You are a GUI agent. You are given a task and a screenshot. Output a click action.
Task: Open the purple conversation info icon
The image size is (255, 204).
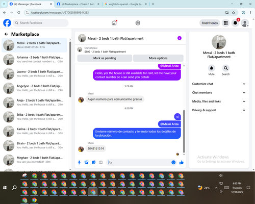180,38
